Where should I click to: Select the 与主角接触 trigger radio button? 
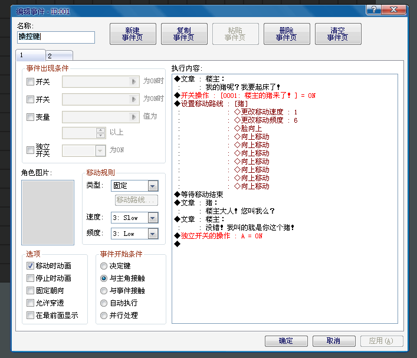(x=104, y=278)
